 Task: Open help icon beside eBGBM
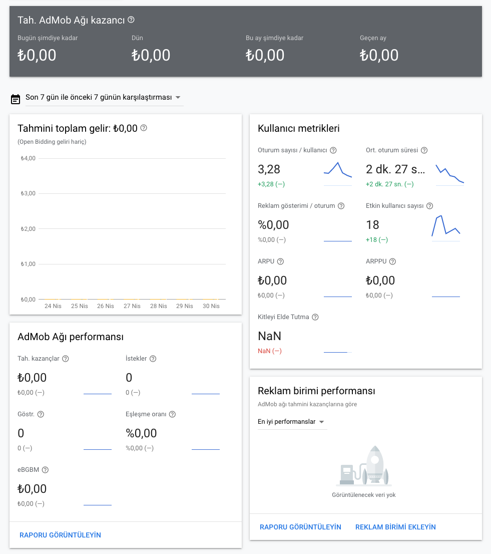[x=45, y=470]
